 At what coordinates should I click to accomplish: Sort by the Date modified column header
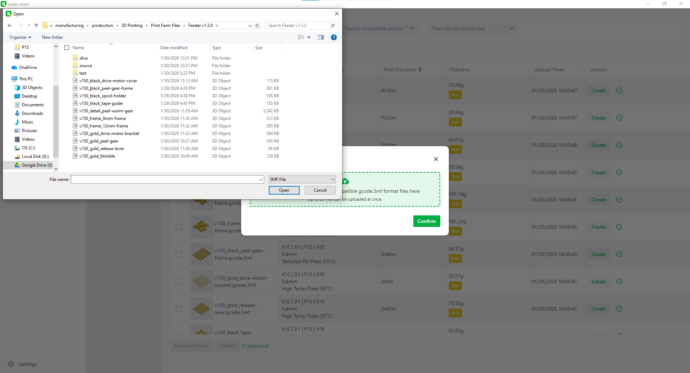coord(174,48)
